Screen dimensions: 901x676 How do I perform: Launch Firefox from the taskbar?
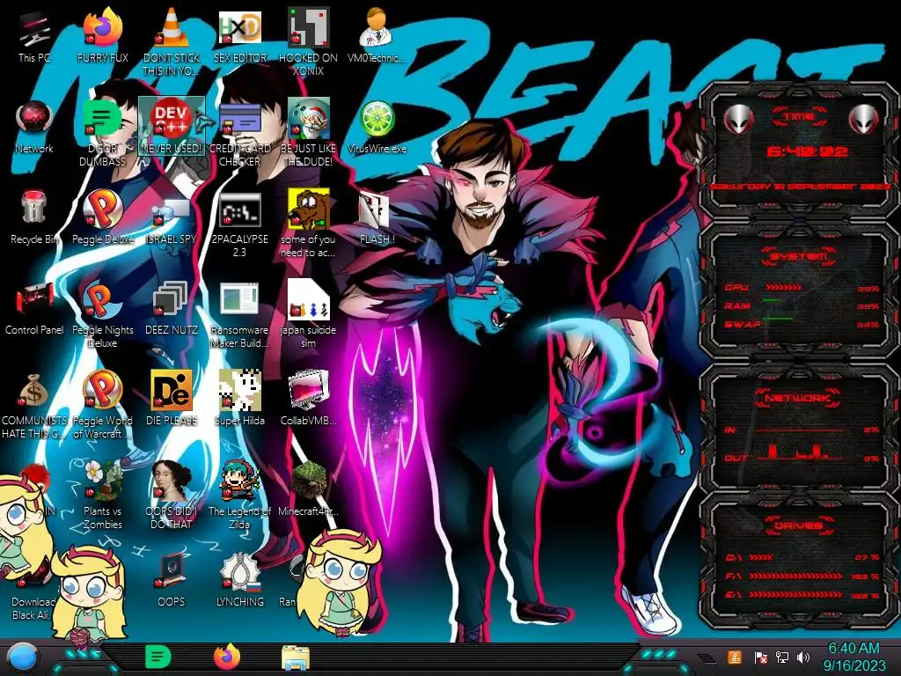click(227, 657)
